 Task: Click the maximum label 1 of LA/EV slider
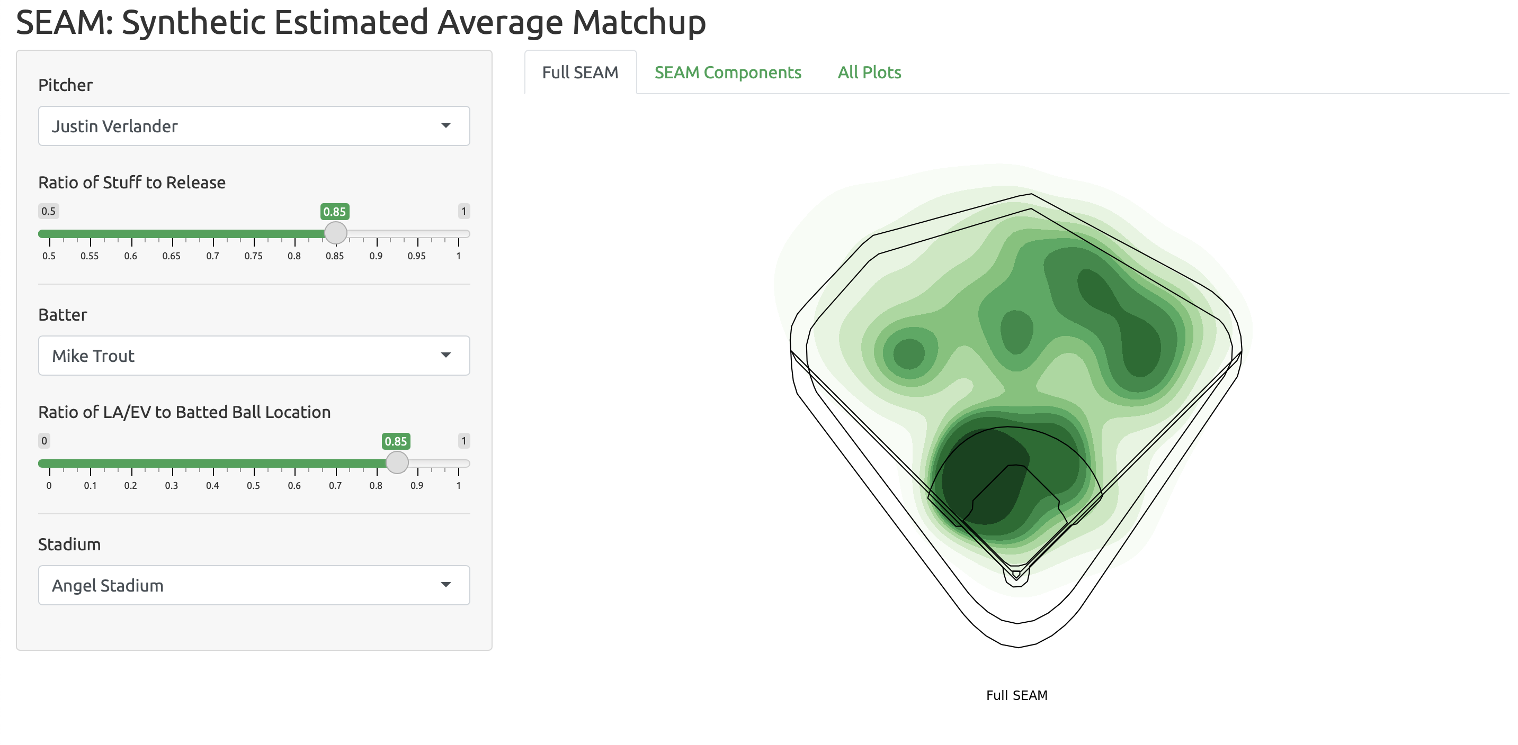point(463,441)
